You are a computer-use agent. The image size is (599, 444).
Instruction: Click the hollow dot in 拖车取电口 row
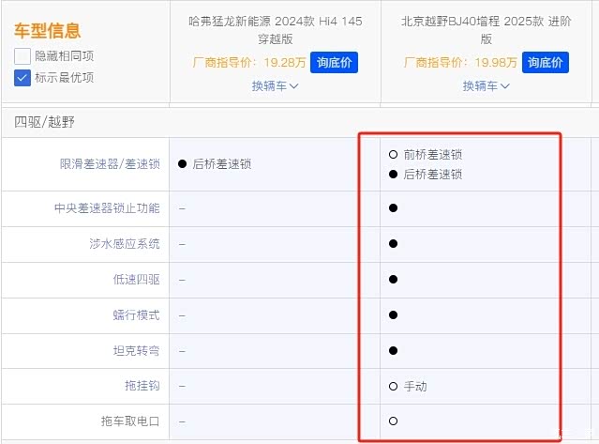click(394, 421)
